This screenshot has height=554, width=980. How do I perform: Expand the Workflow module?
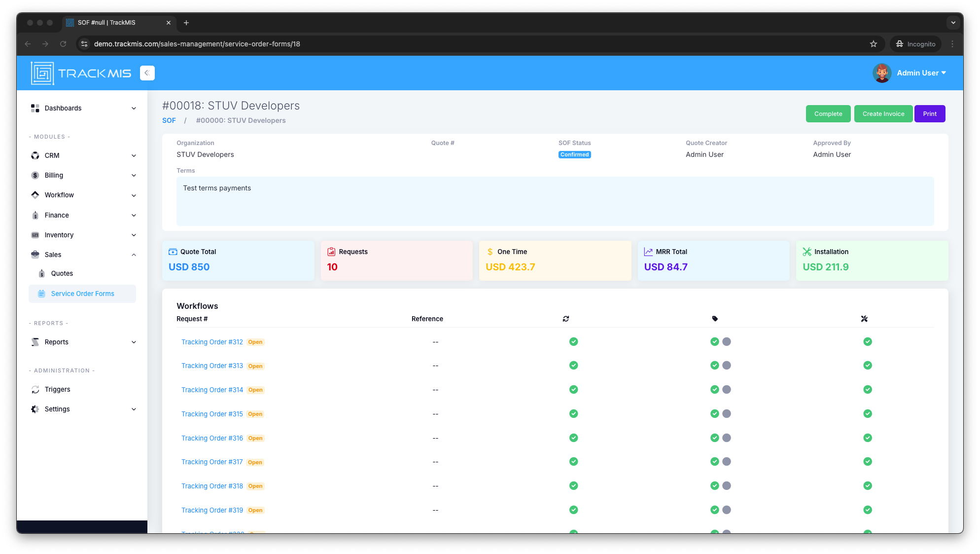83,195
